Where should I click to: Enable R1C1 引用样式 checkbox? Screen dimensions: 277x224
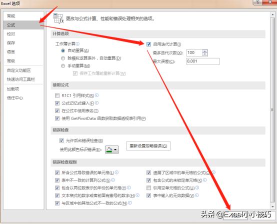pos(57,95)
